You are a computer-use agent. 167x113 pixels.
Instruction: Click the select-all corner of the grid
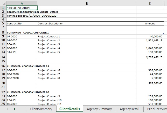click(x=3, y=3)
